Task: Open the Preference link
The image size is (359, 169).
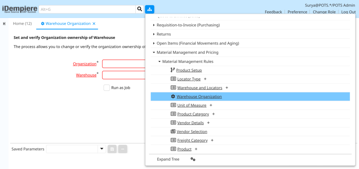Action: pyautogui.click(x=297, y=12)
